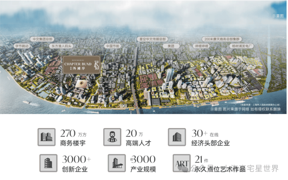This screenshot has height=180, width=288.
Task: Click the 创新企业 caption
Action: tap(75, 169)
